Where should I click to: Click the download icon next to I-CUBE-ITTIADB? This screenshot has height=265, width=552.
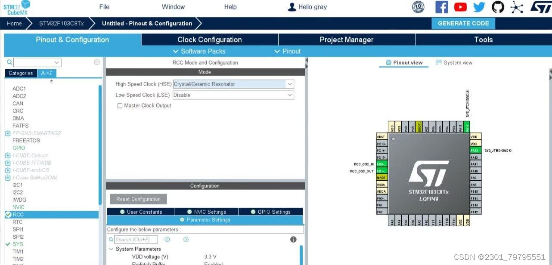tap(8, 163)
